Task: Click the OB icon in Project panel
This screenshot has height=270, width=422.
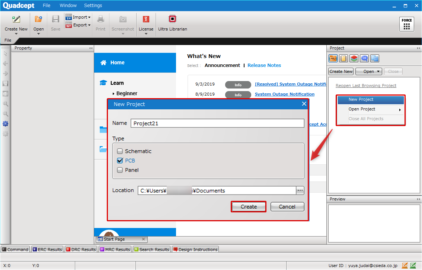Action: (364, 58)
